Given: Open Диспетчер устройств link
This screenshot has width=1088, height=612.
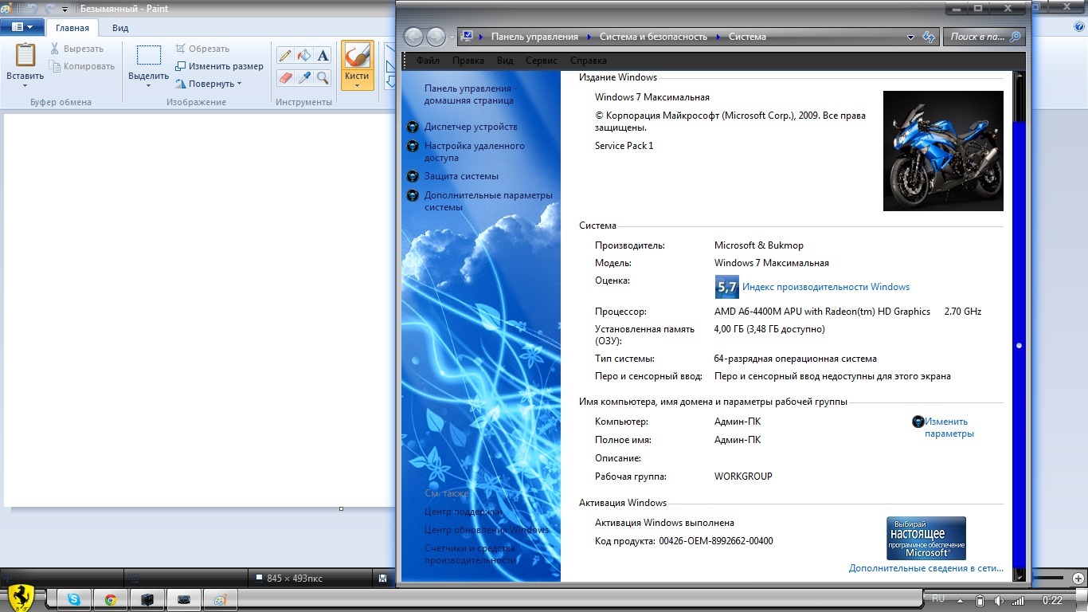Looking at the screenshot, I should pyautogui.click(x=471, y=127).
